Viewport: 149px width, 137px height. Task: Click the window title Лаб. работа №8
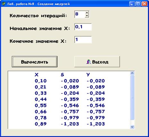click(38, 4)
